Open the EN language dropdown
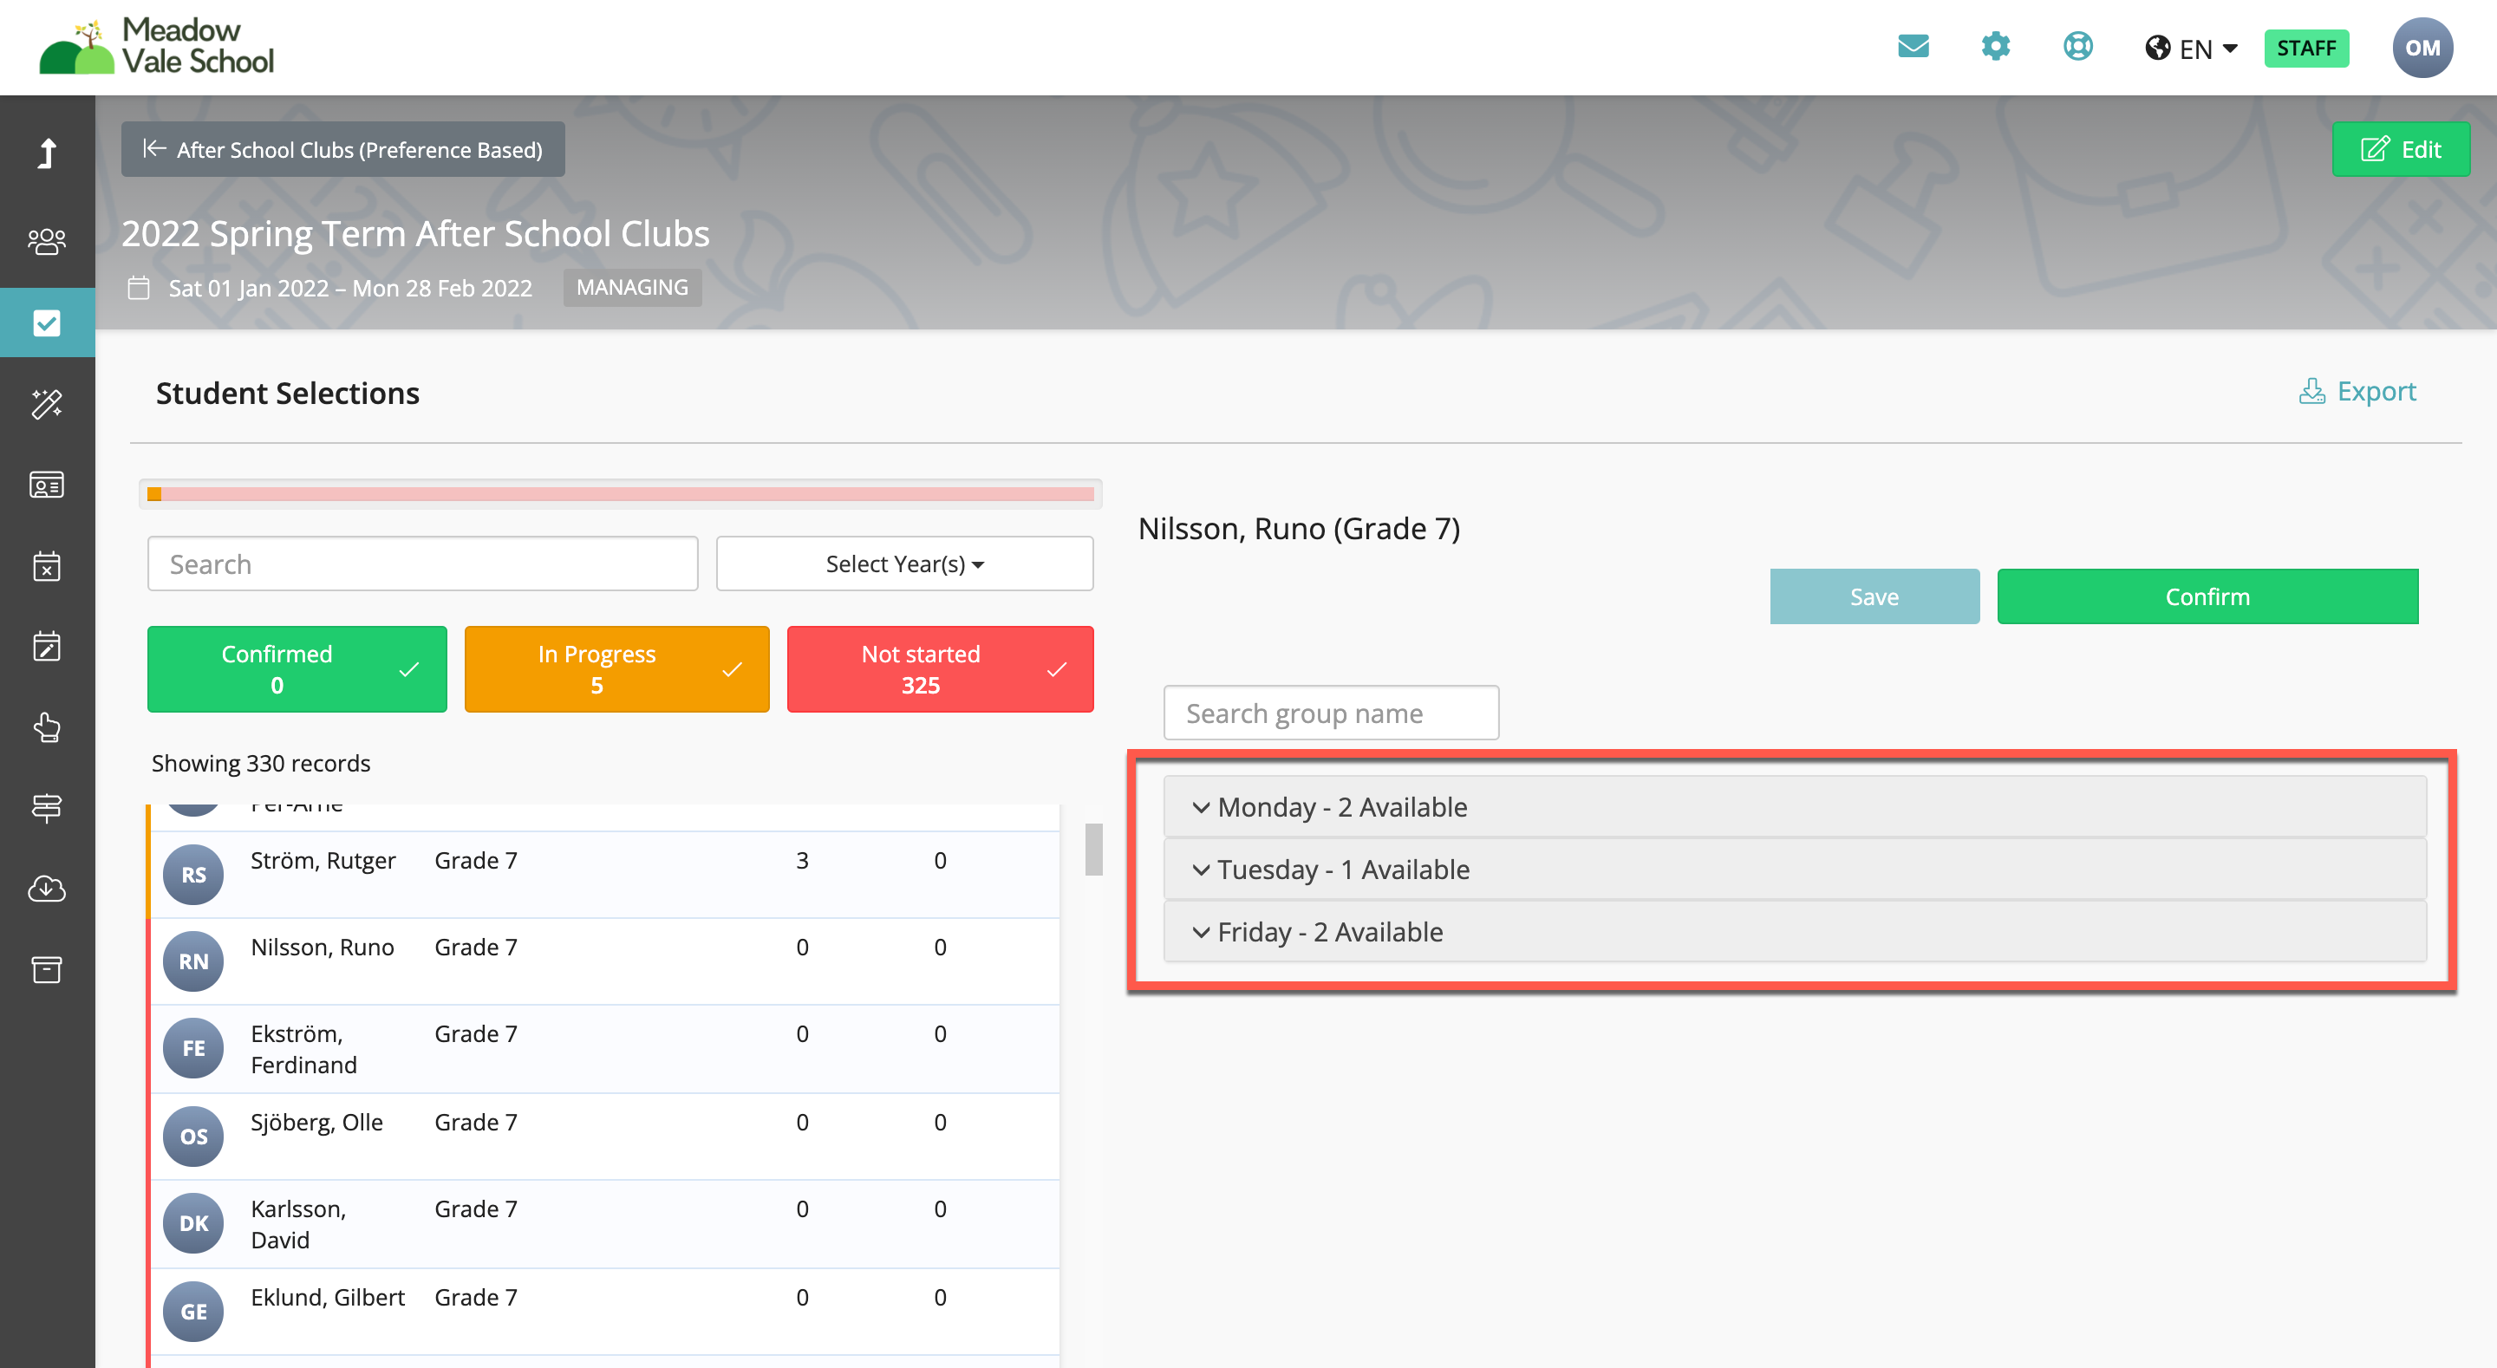2497x1368 pixels. click(2209, 49)
